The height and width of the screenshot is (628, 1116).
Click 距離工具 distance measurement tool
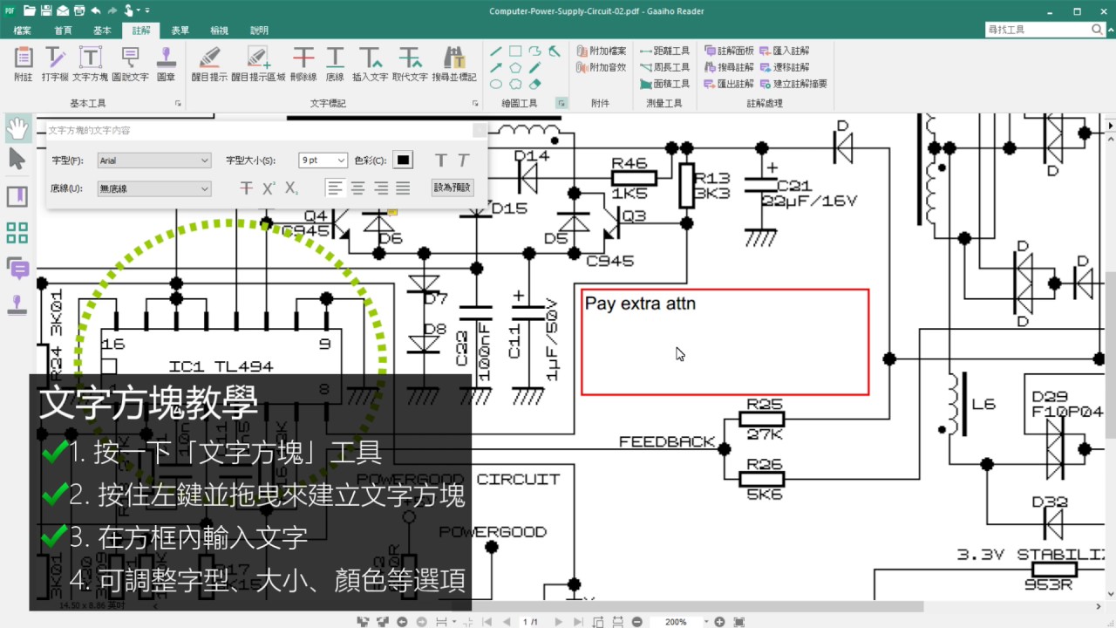point(664,51)
